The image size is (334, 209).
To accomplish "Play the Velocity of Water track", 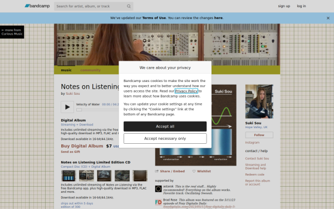I will click(67, 107).
